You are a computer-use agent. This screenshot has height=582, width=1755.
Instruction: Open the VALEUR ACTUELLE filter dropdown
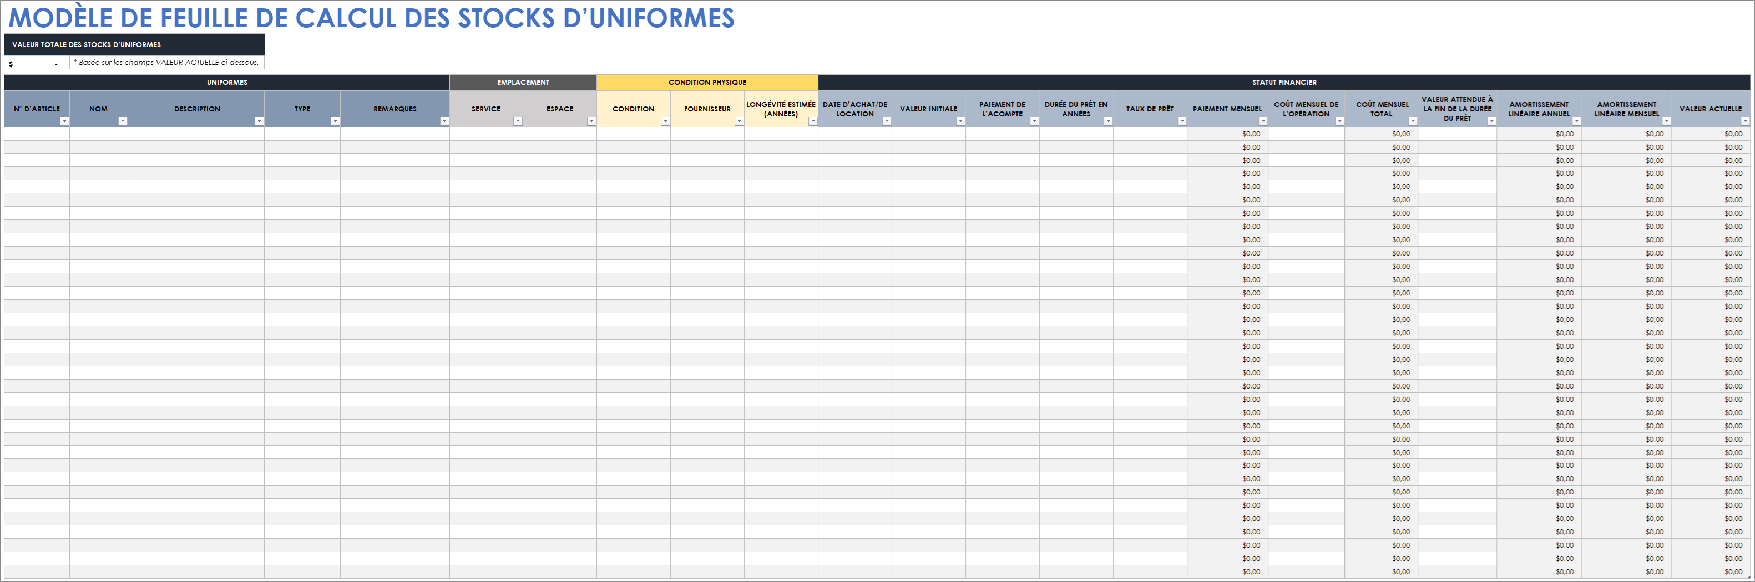[1746, 121]
